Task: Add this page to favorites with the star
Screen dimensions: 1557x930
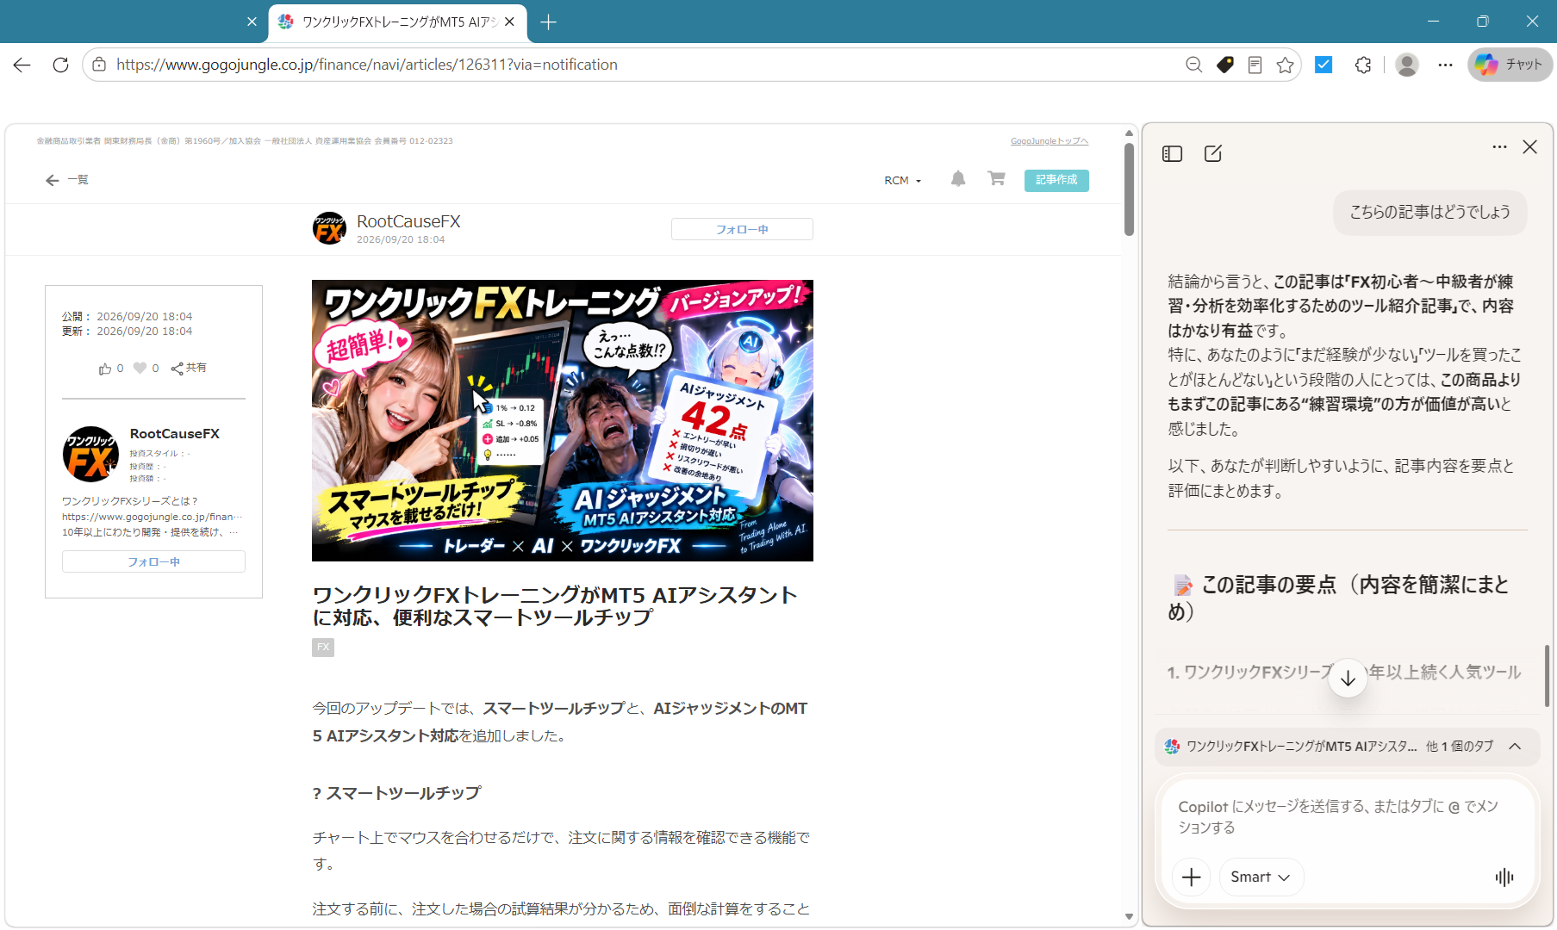Action: 1286,65
